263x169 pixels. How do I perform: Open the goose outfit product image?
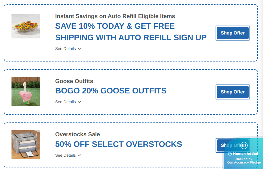[26, 91]
